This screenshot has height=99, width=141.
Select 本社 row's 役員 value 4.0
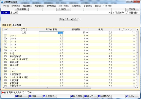pyautogui.click(x=101, y=53)
